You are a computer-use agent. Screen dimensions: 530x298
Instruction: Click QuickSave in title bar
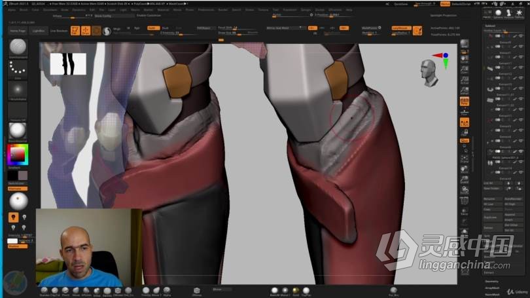[x=401, y=4]
